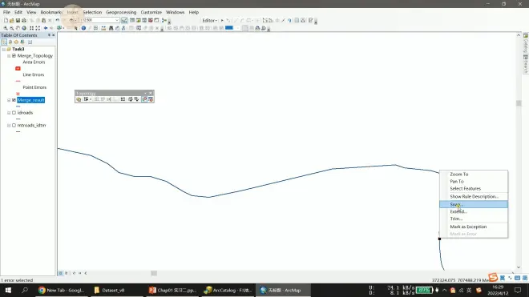Open Windows Start menu
The image size is (529, 297).
point(8,291)
